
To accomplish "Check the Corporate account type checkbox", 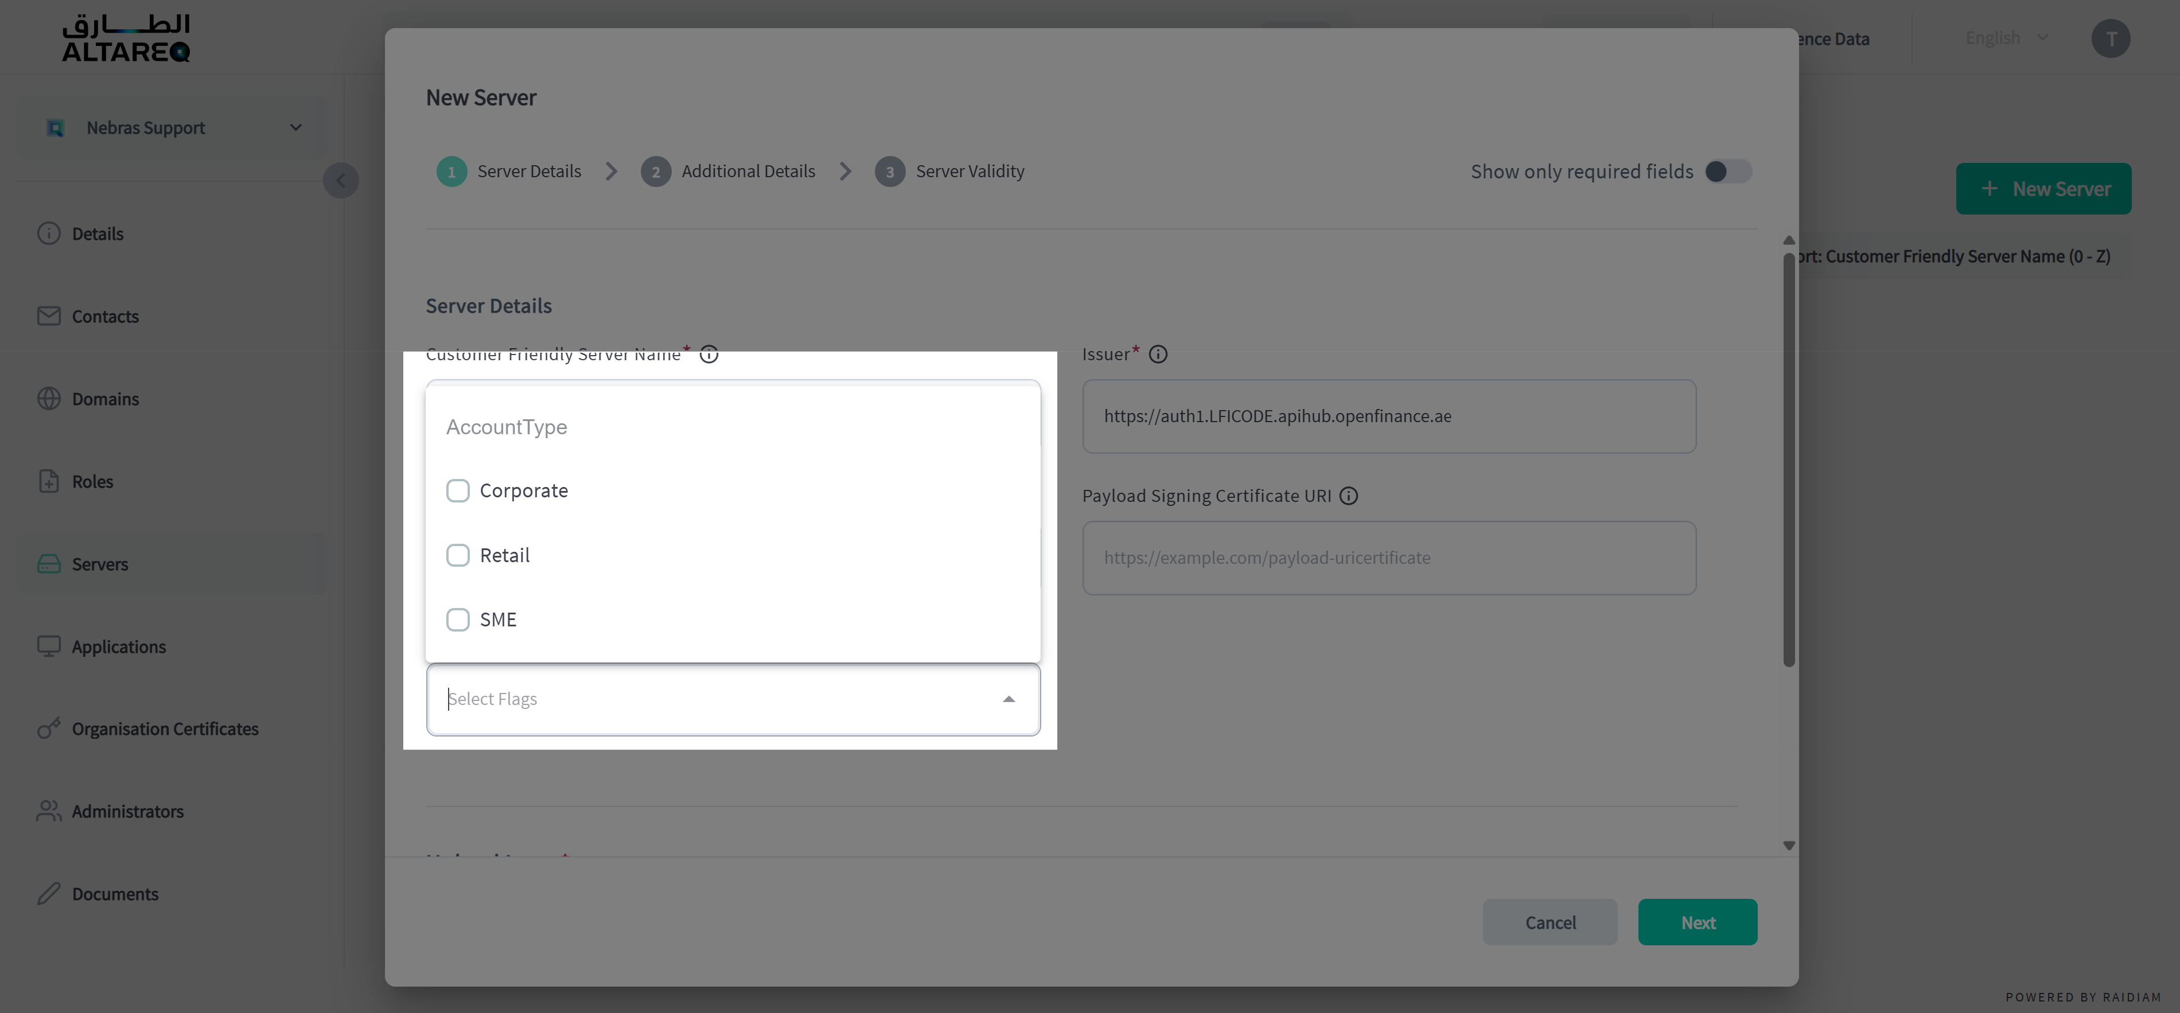I will pyautogui.click(x=458, y=491).
